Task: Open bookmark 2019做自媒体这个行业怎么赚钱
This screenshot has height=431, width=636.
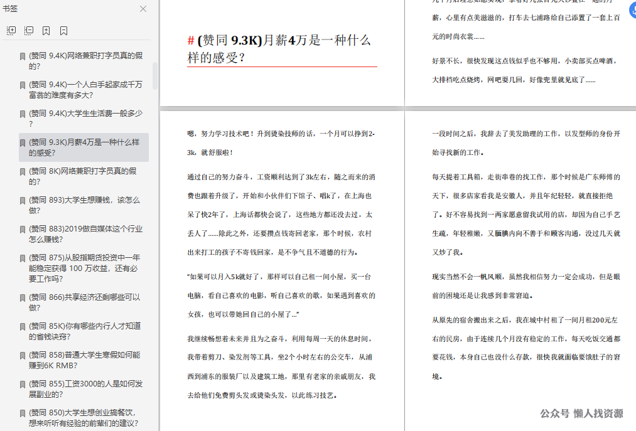Action: (85, 234)
